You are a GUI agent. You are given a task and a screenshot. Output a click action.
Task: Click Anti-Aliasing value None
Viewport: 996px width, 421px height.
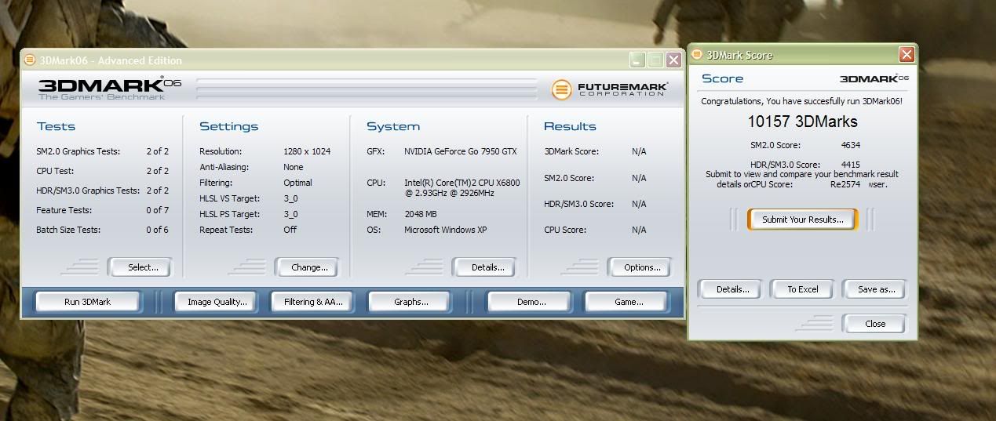(294, 167)
